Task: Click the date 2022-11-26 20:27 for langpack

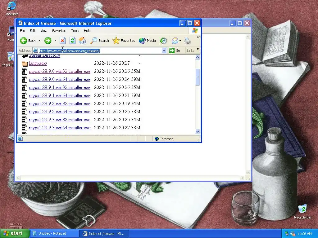Action: click(x=112, y=63)
